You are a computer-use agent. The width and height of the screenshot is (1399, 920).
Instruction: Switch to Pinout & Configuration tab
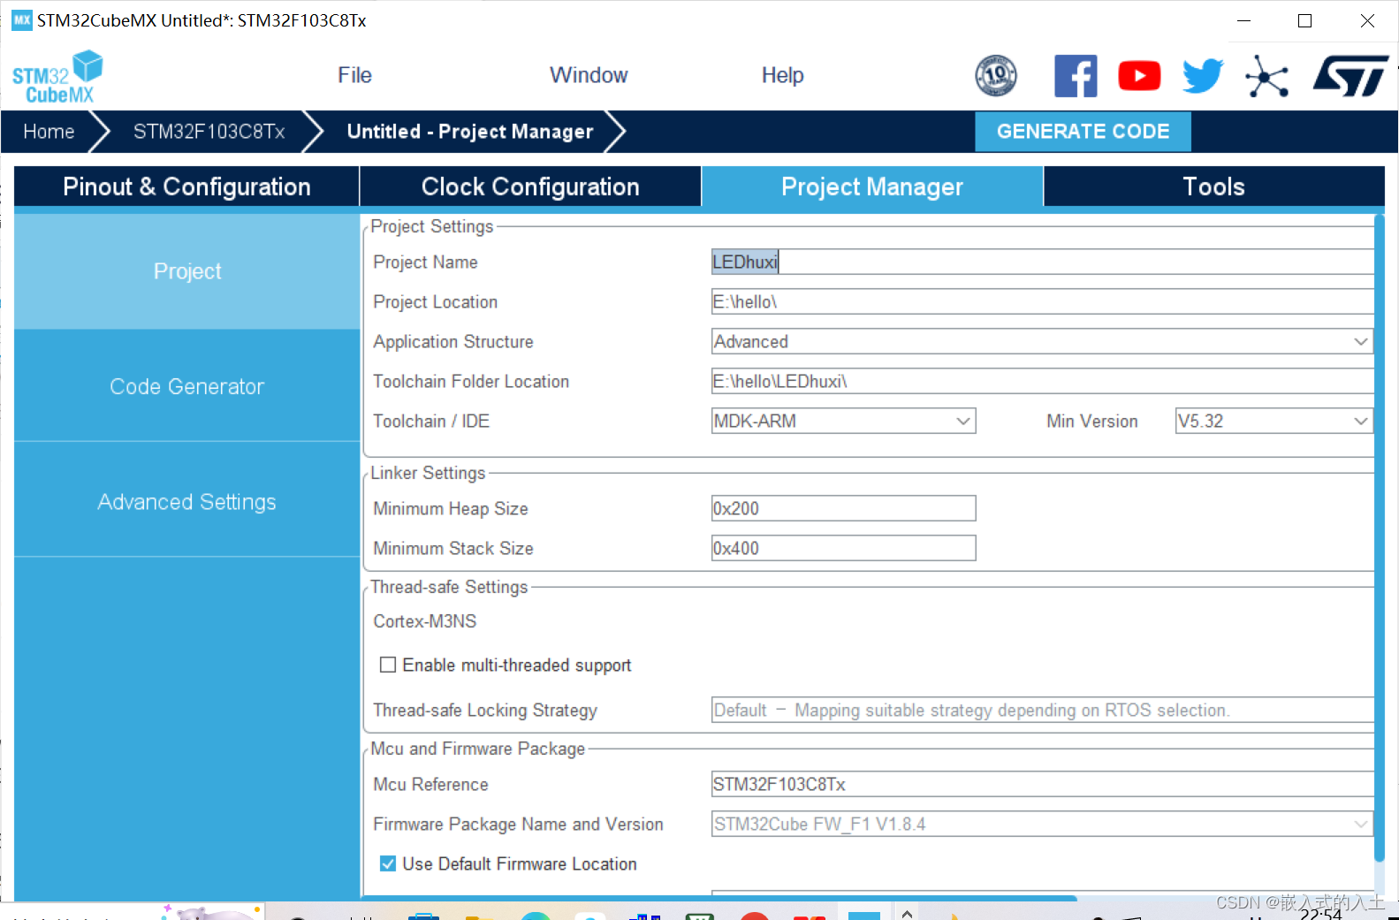[186, 186]
